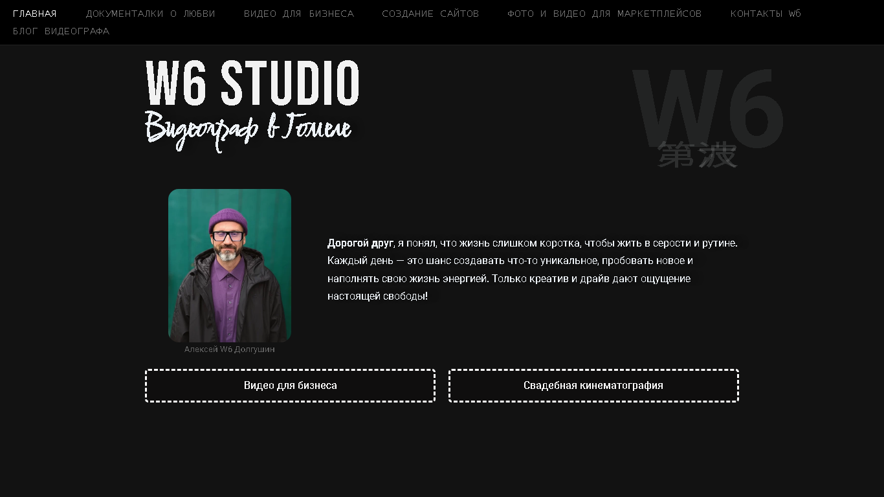
Task: Click the caption Алексей W6 Долгушин
Action: coord(230,349)
